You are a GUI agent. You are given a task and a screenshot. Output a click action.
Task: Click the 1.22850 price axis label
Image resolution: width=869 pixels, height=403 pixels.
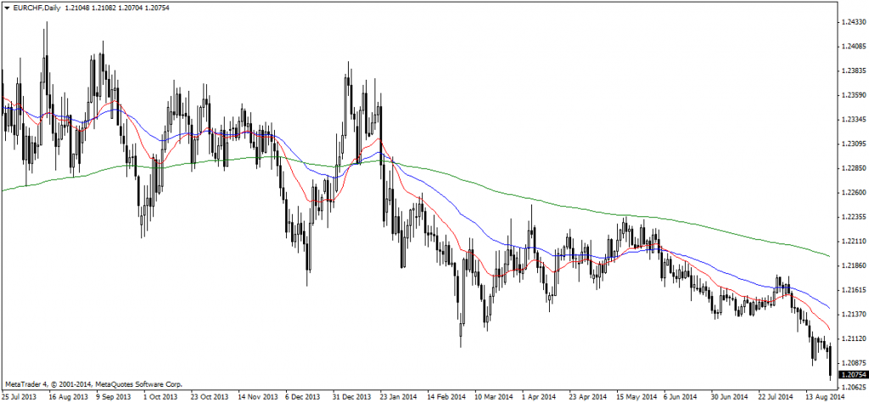[x=853, y=168]
